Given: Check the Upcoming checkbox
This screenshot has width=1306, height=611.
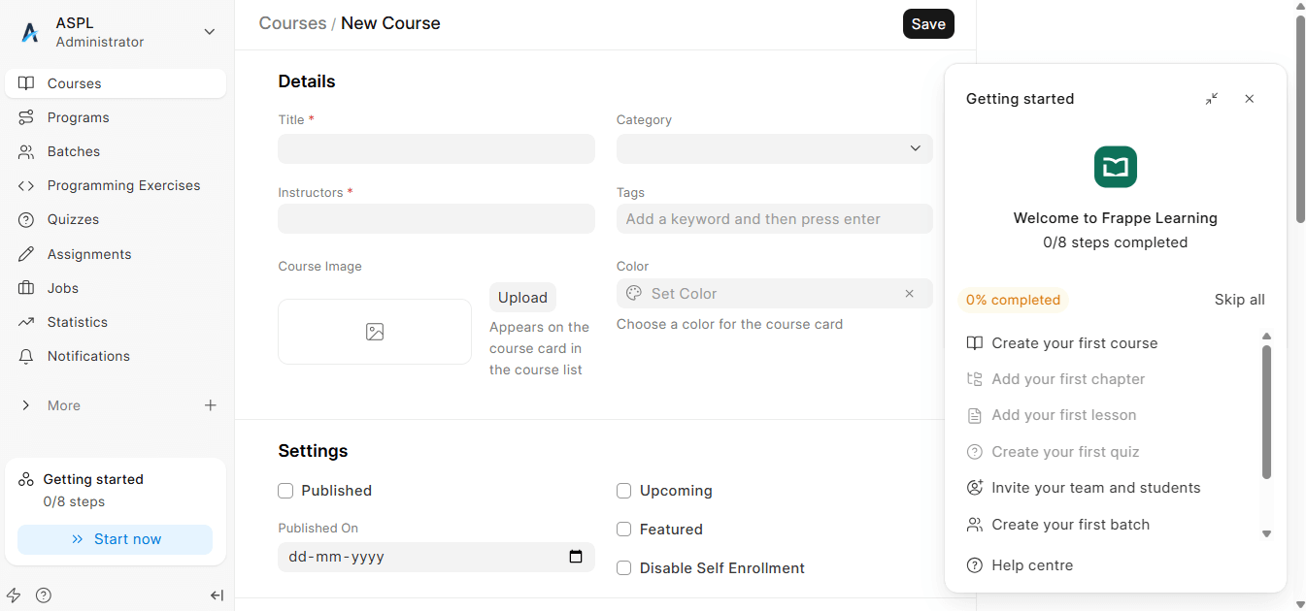Looking at the screenshot, I should tap(624, 491).
